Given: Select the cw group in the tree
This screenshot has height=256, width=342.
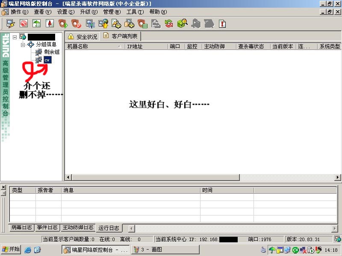Looking at the screenshot, I should [x=47, y=60].
